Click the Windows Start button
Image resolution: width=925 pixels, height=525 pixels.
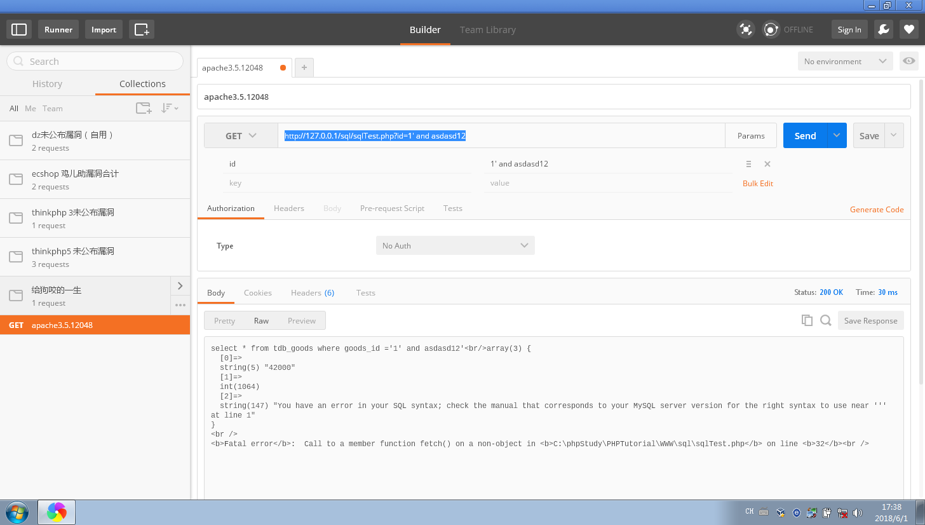point(16,512)
